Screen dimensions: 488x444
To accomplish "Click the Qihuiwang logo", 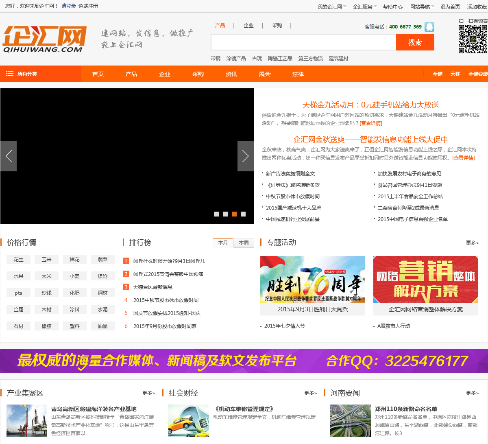I will click(x=44, y=39).
